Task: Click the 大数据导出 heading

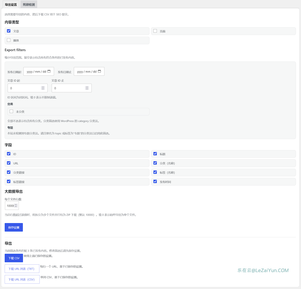Action: tap(14, 191)
